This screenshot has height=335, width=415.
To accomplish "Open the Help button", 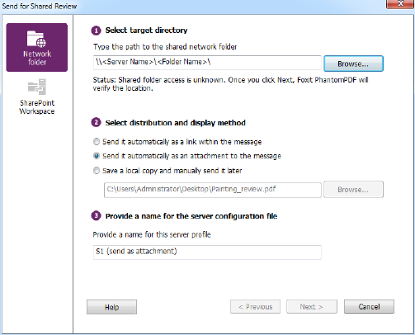I will coord(111,307).
